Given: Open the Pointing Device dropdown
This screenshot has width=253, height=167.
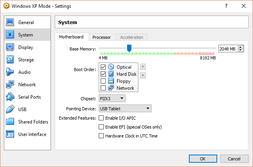Looking at the screenshot, I should tap(125, 108).
